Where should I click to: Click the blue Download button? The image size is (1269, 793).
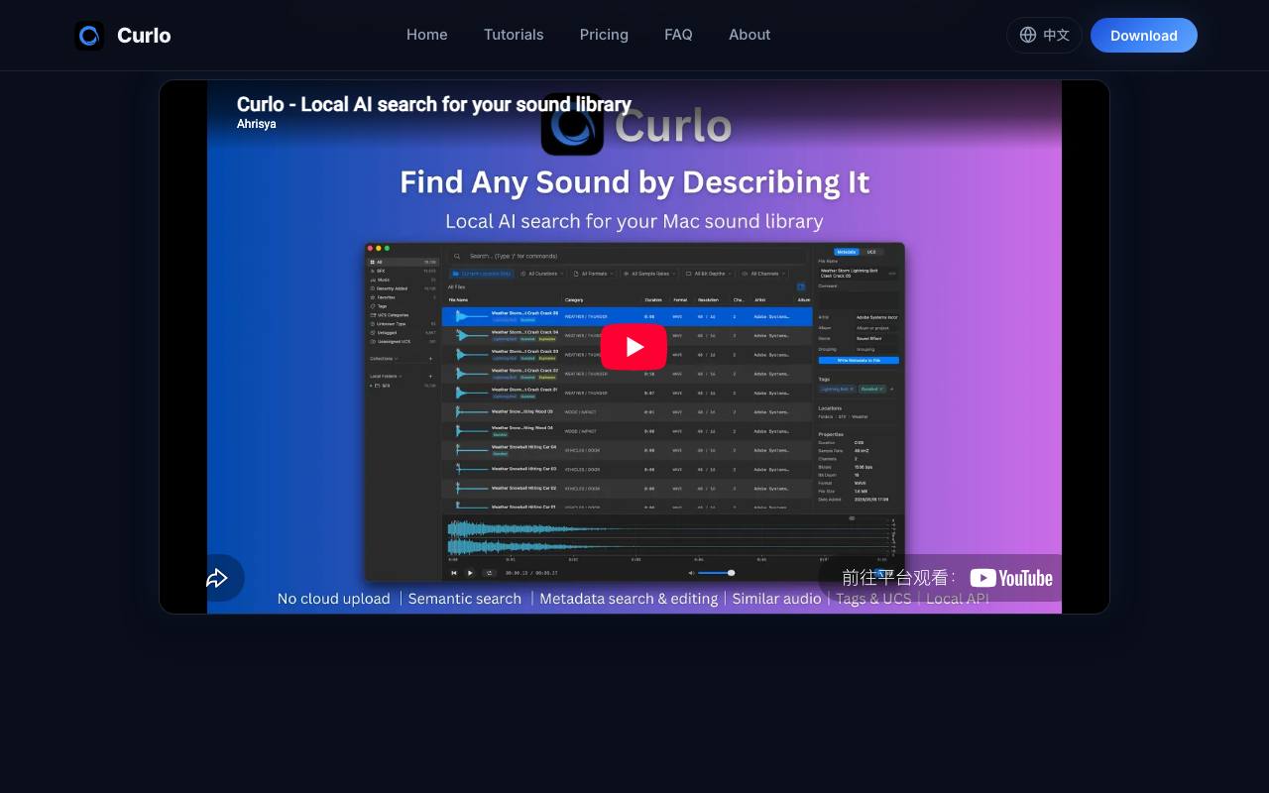coord(1144,35)
